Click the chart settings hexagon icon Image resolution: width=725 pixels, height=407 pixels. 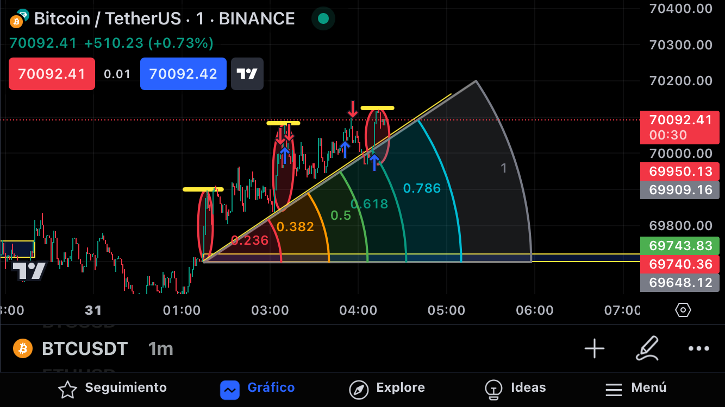tap(683, 310)
